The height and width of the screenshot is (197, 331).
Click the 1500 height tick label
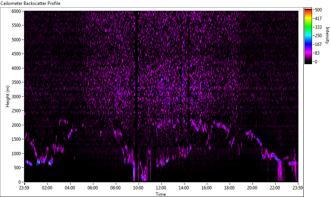tap(16, 139)
